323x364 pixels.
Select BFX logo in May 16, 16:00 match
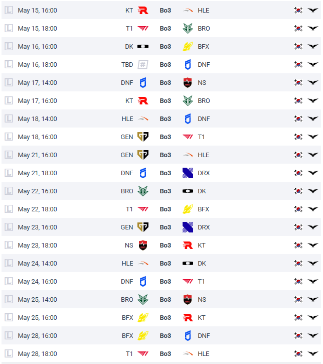pos(188,47)
